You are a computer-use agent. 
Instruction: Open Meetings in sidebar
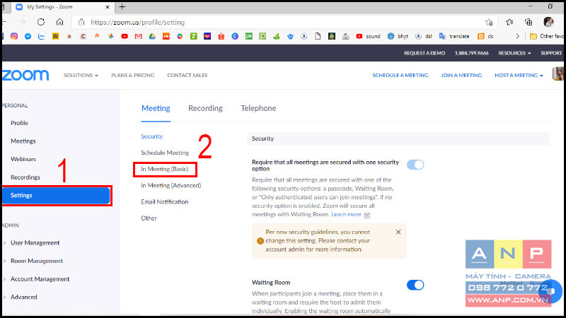pos(23,141)
